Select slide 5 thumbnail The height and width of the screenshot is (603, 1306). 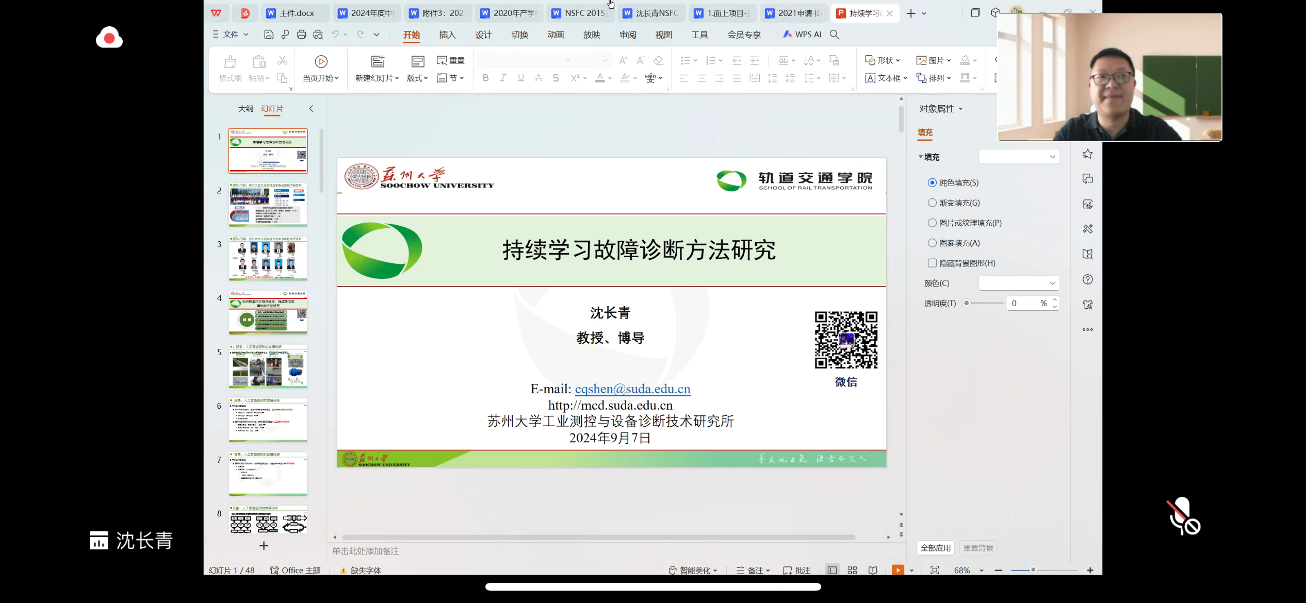268,366
